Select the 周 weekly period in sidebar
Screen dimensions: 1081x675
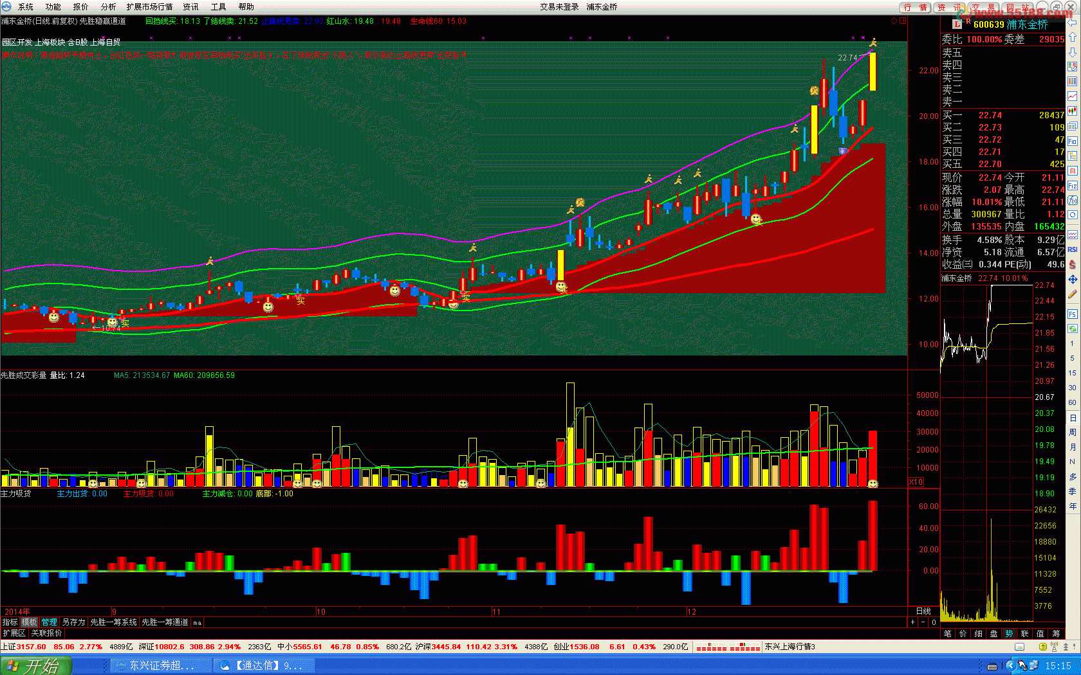pos(1073,433)
